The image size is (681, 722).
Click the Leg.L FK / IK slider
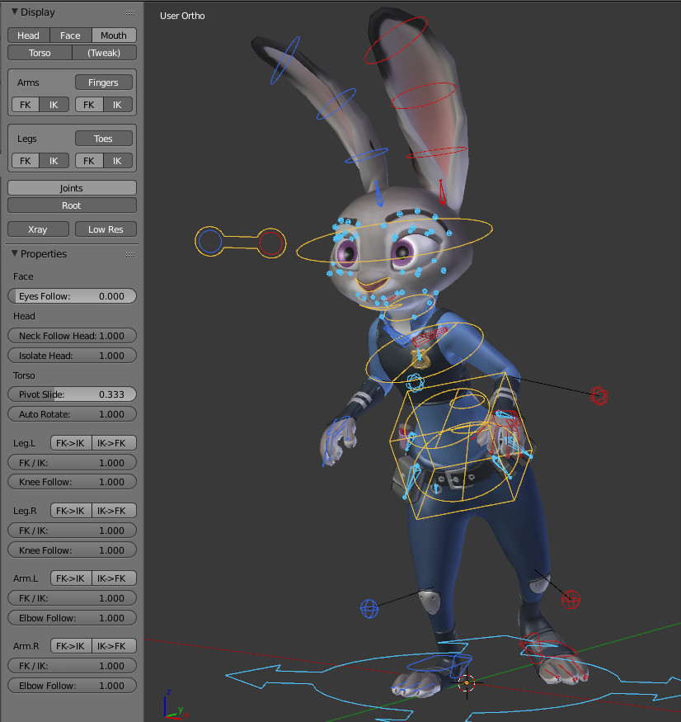pos(72,463)
